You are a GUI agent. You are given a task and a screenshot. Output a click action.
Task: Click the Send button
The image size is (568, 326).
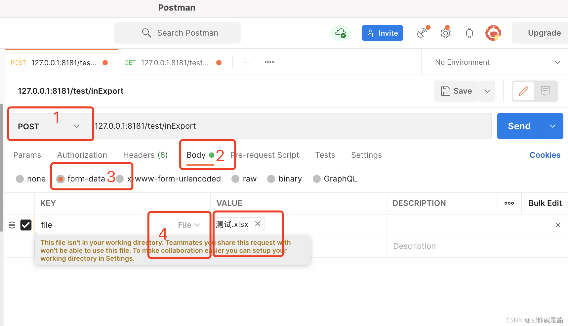point(519,126)
